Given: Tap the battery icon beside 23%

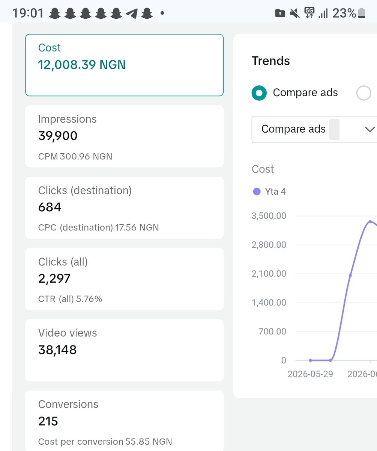Looking at the screenshot, I should [x=362, y=14].
